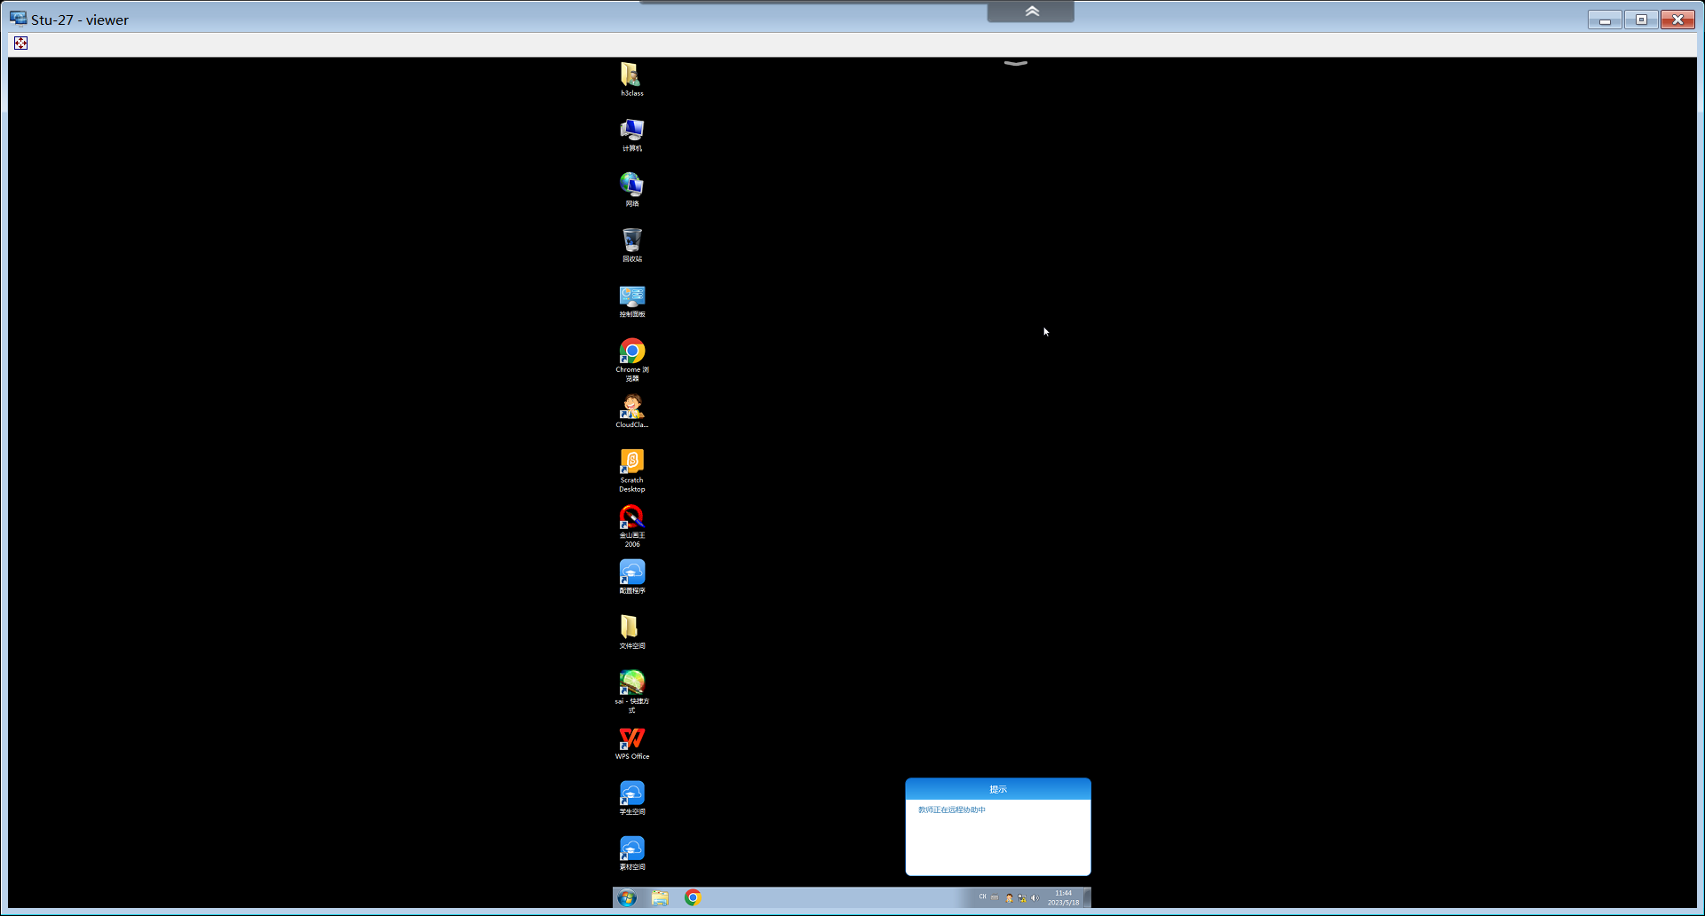Select the CloudCla... desktop shortcut
The height and width of the screenshot is (916, 1705).
pyautogui.click(x=631, y=412)
